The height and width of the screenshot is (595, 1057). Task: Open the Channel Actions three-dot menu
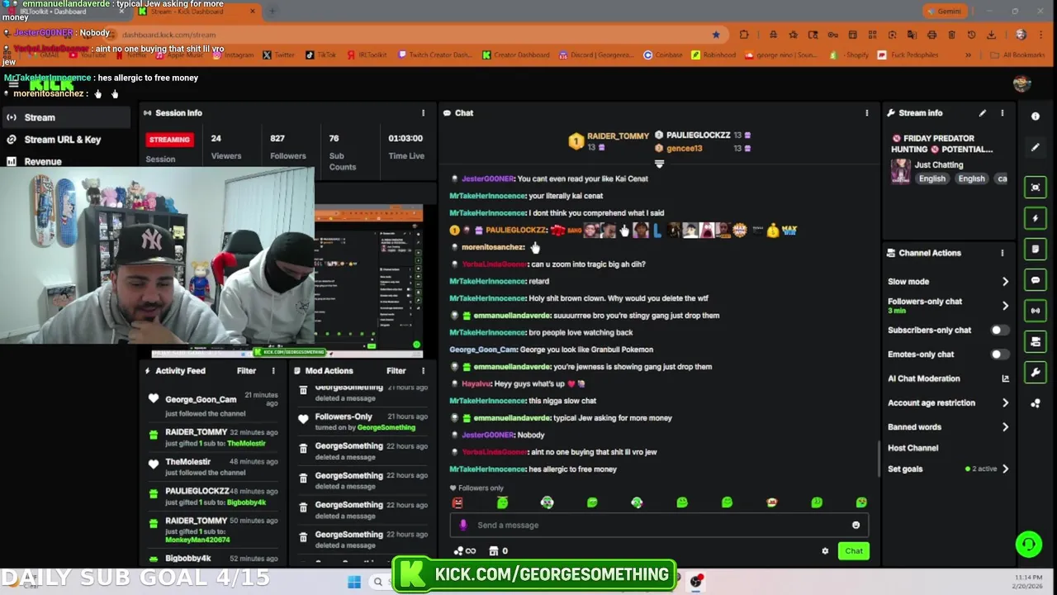coord(1002,253)
